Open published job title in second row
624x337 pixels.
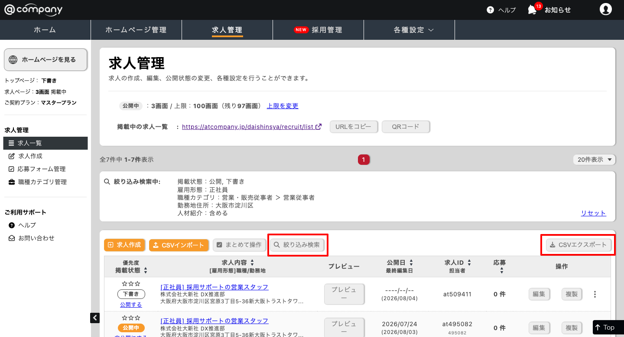tap(214, 321)
